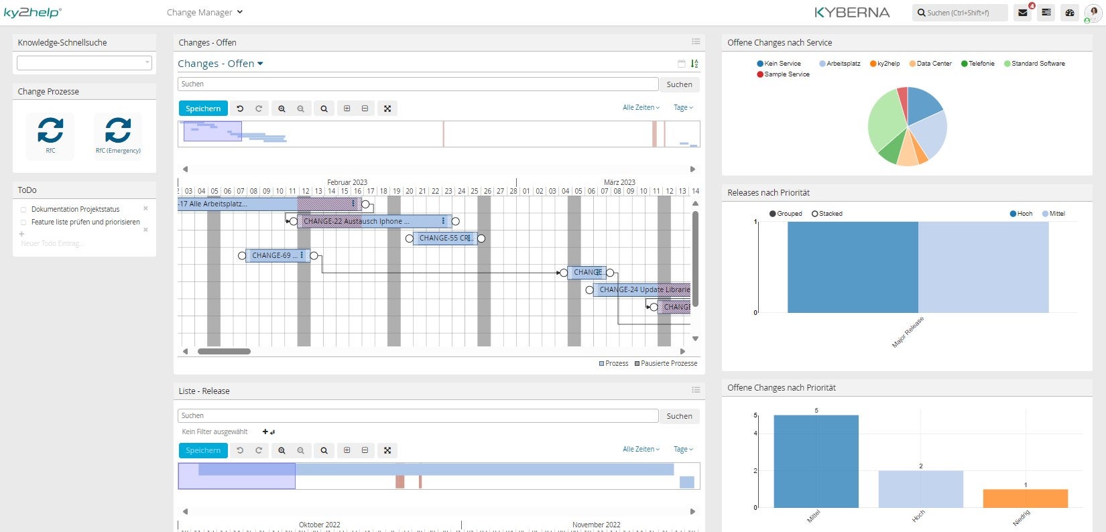Check the Dokumentation Projektstatus todo

pos(23,210)
